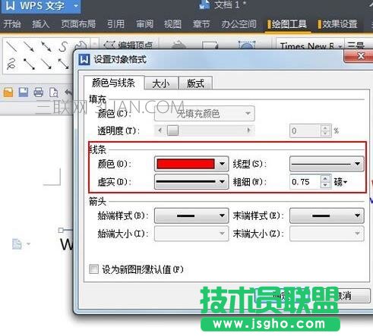Click the red line color swatch
The height and width of the screenshot is (336, 373).
pos(185,164)
